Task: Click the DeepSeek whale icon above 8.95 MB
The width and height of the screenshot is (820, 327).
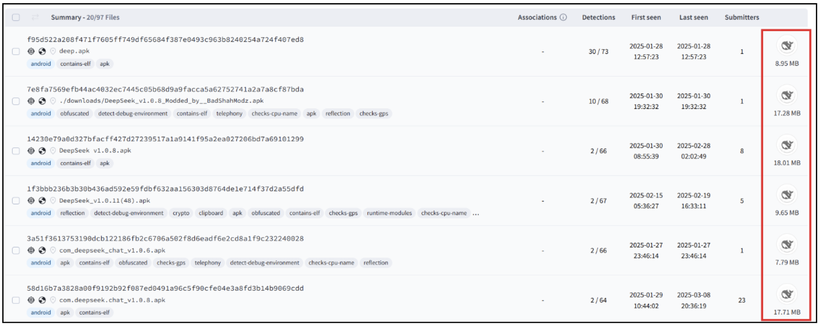Action: 787,46
